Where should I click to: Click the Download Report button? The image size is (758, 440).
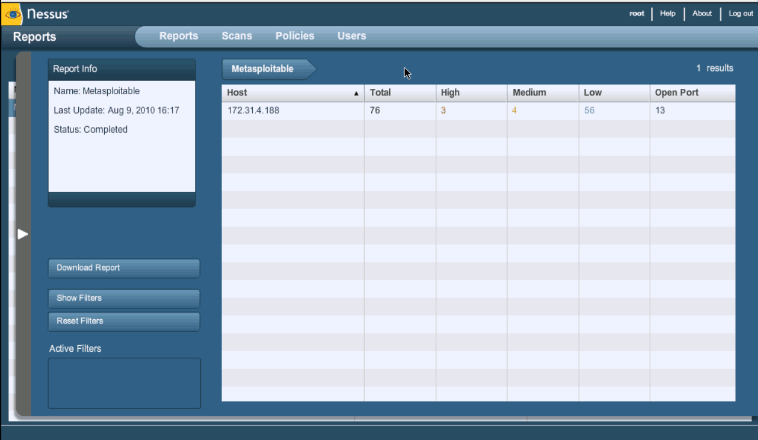[124, 268]
